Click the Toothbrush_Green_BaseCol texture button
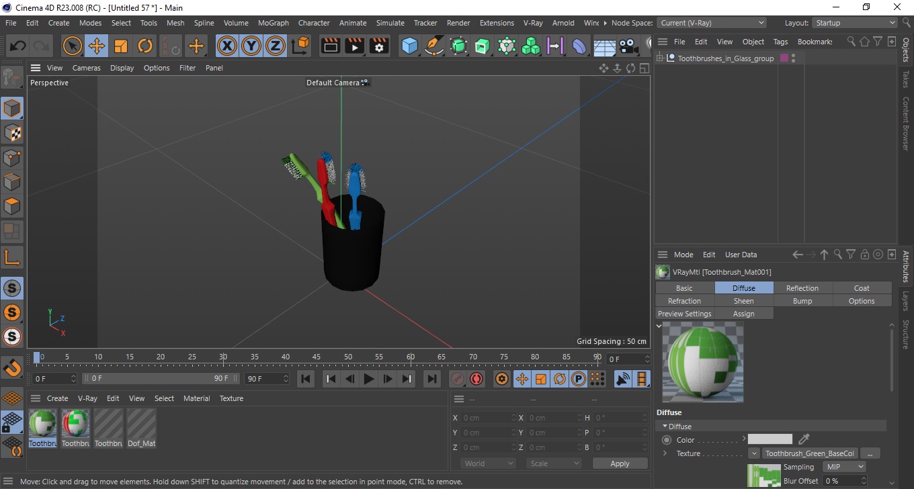Viewport: 914px width, 489px height. (810, 453)
